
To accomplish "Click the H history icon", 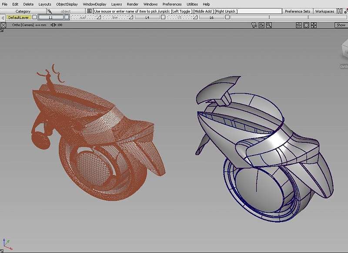I will point(340,11).
